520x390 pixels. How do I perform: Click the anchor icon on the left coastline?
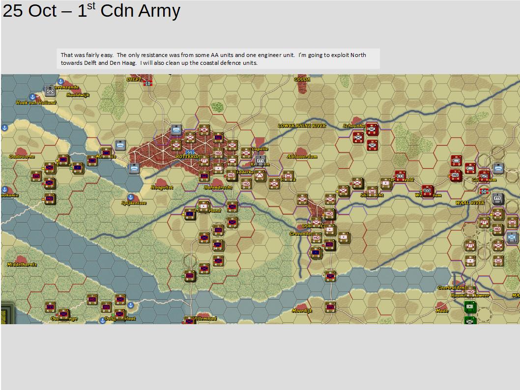tap(4, 128)
